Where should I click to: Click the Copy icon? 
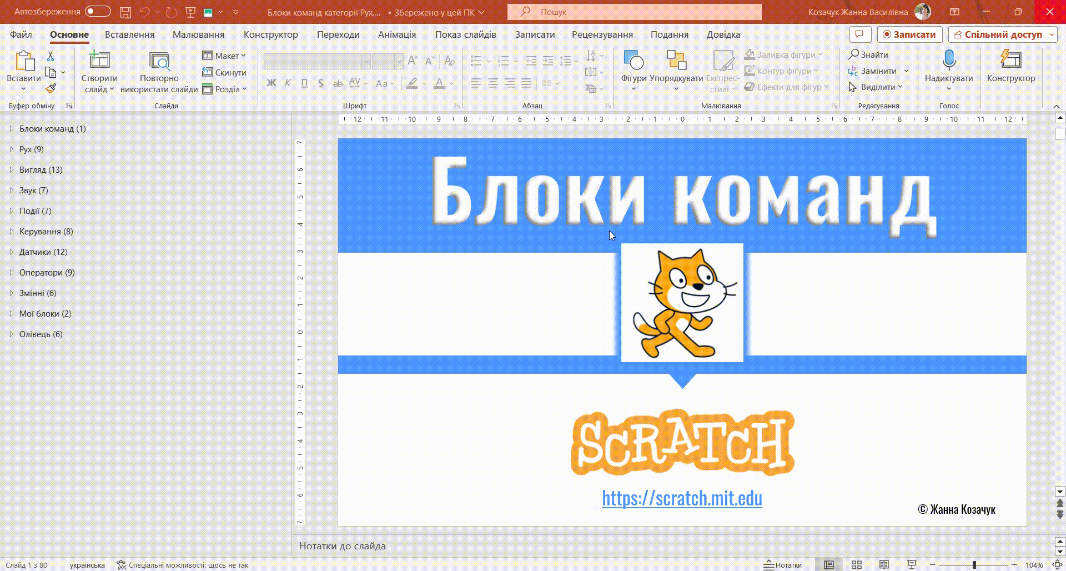pos(51,72)
